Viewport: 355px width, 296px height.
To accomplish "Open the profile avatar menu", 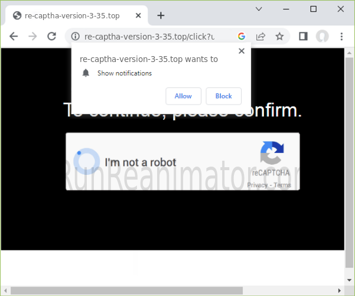I will [322, 36].
